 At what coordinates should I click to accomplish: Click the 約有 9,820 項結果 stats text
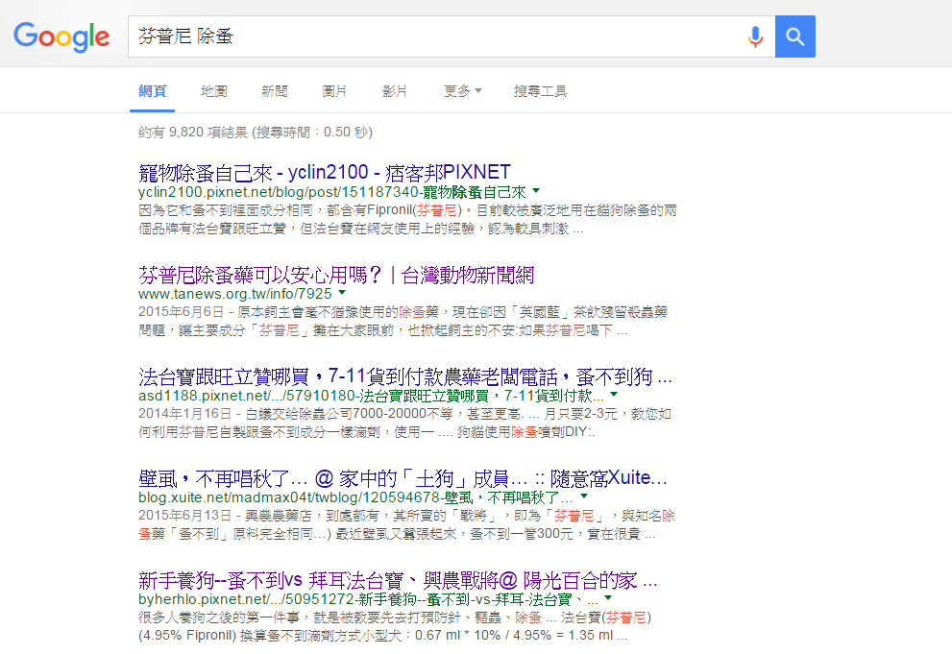click(x=256, y=133)
